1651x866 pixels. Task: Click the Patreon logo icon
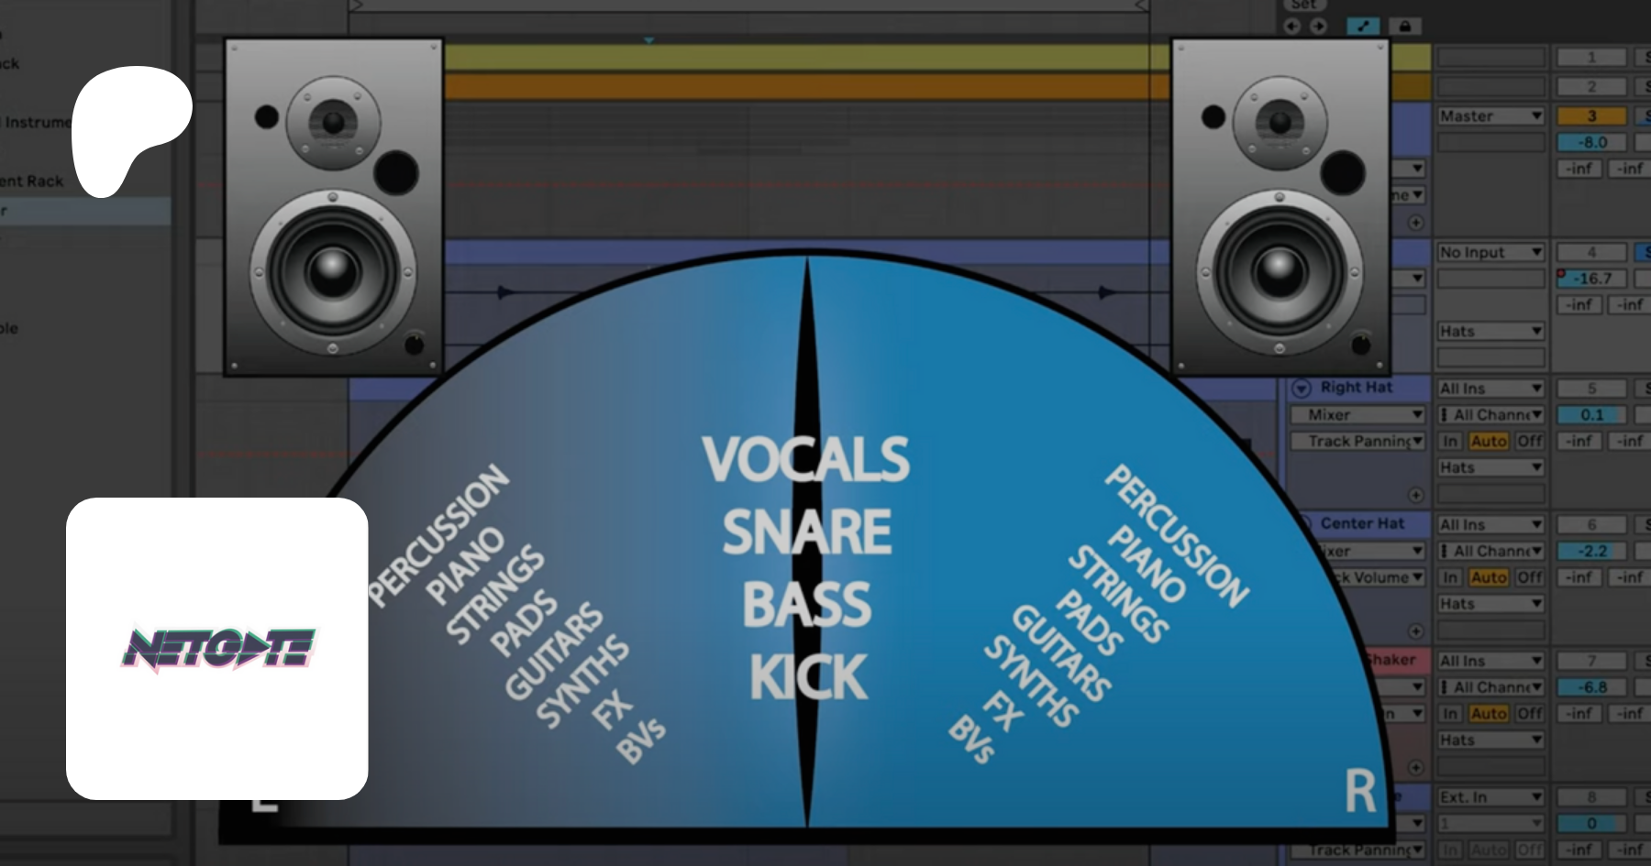131,131
